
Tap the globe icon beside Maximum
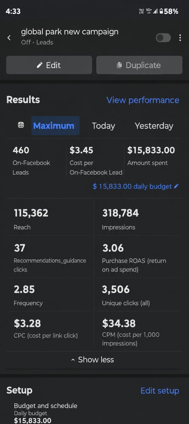pos(21,125)
